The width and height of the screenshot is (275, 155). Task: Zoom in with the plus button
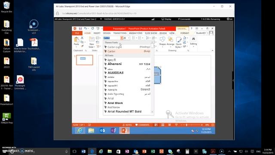point(202,125)
